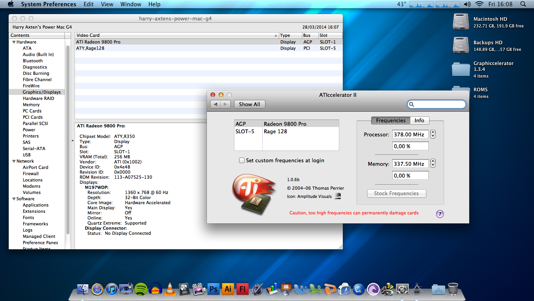This screenshot has width=534, height=301.
Task: Launch VLC media player from Dock
Action: click(170, 289)
